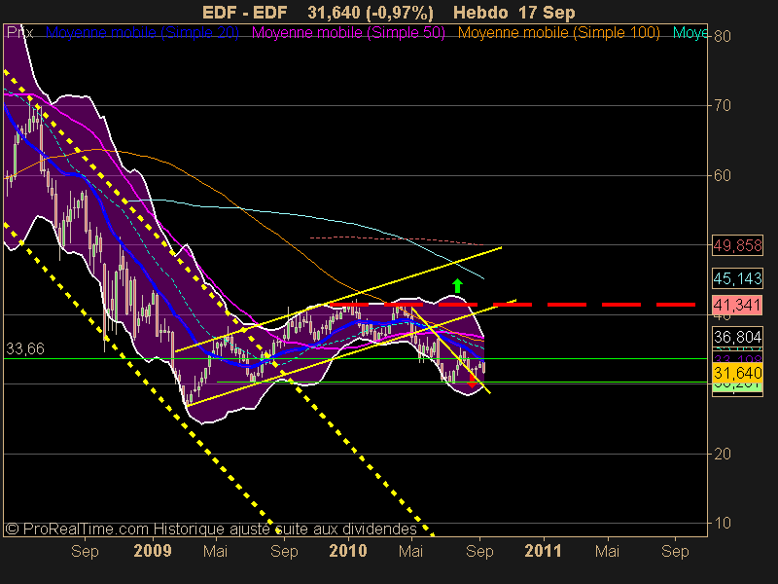Click the Mai label following 2010
Image resolution: width=778 pixels, height=584 pixels.
click(x=411, y=551)
